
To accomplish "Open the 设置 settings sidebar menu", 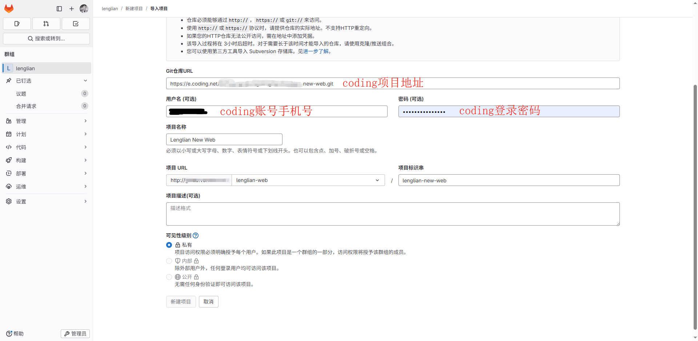I will coord(47,202).
